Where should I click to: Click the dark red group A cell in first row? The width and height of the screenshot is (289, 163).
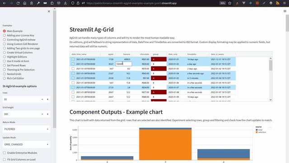pyautogui.click(x=158, y=59)
